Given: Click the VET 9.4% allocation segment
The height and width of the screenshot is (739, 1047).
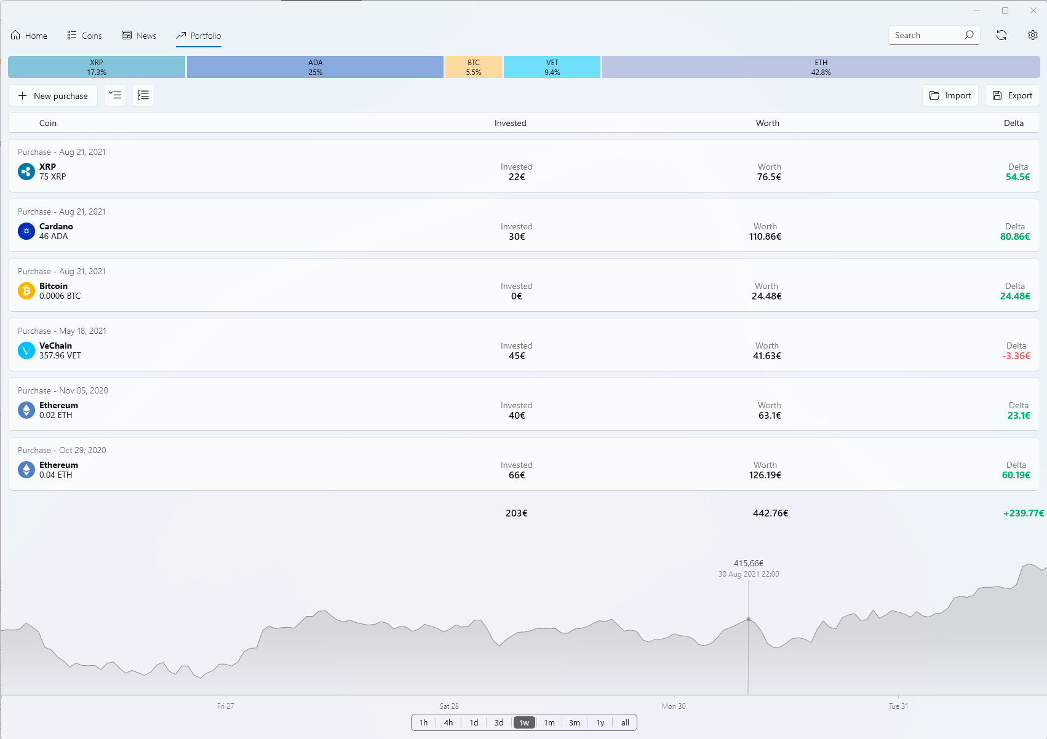Looking at the screenshot, I should tap(552, 67).
